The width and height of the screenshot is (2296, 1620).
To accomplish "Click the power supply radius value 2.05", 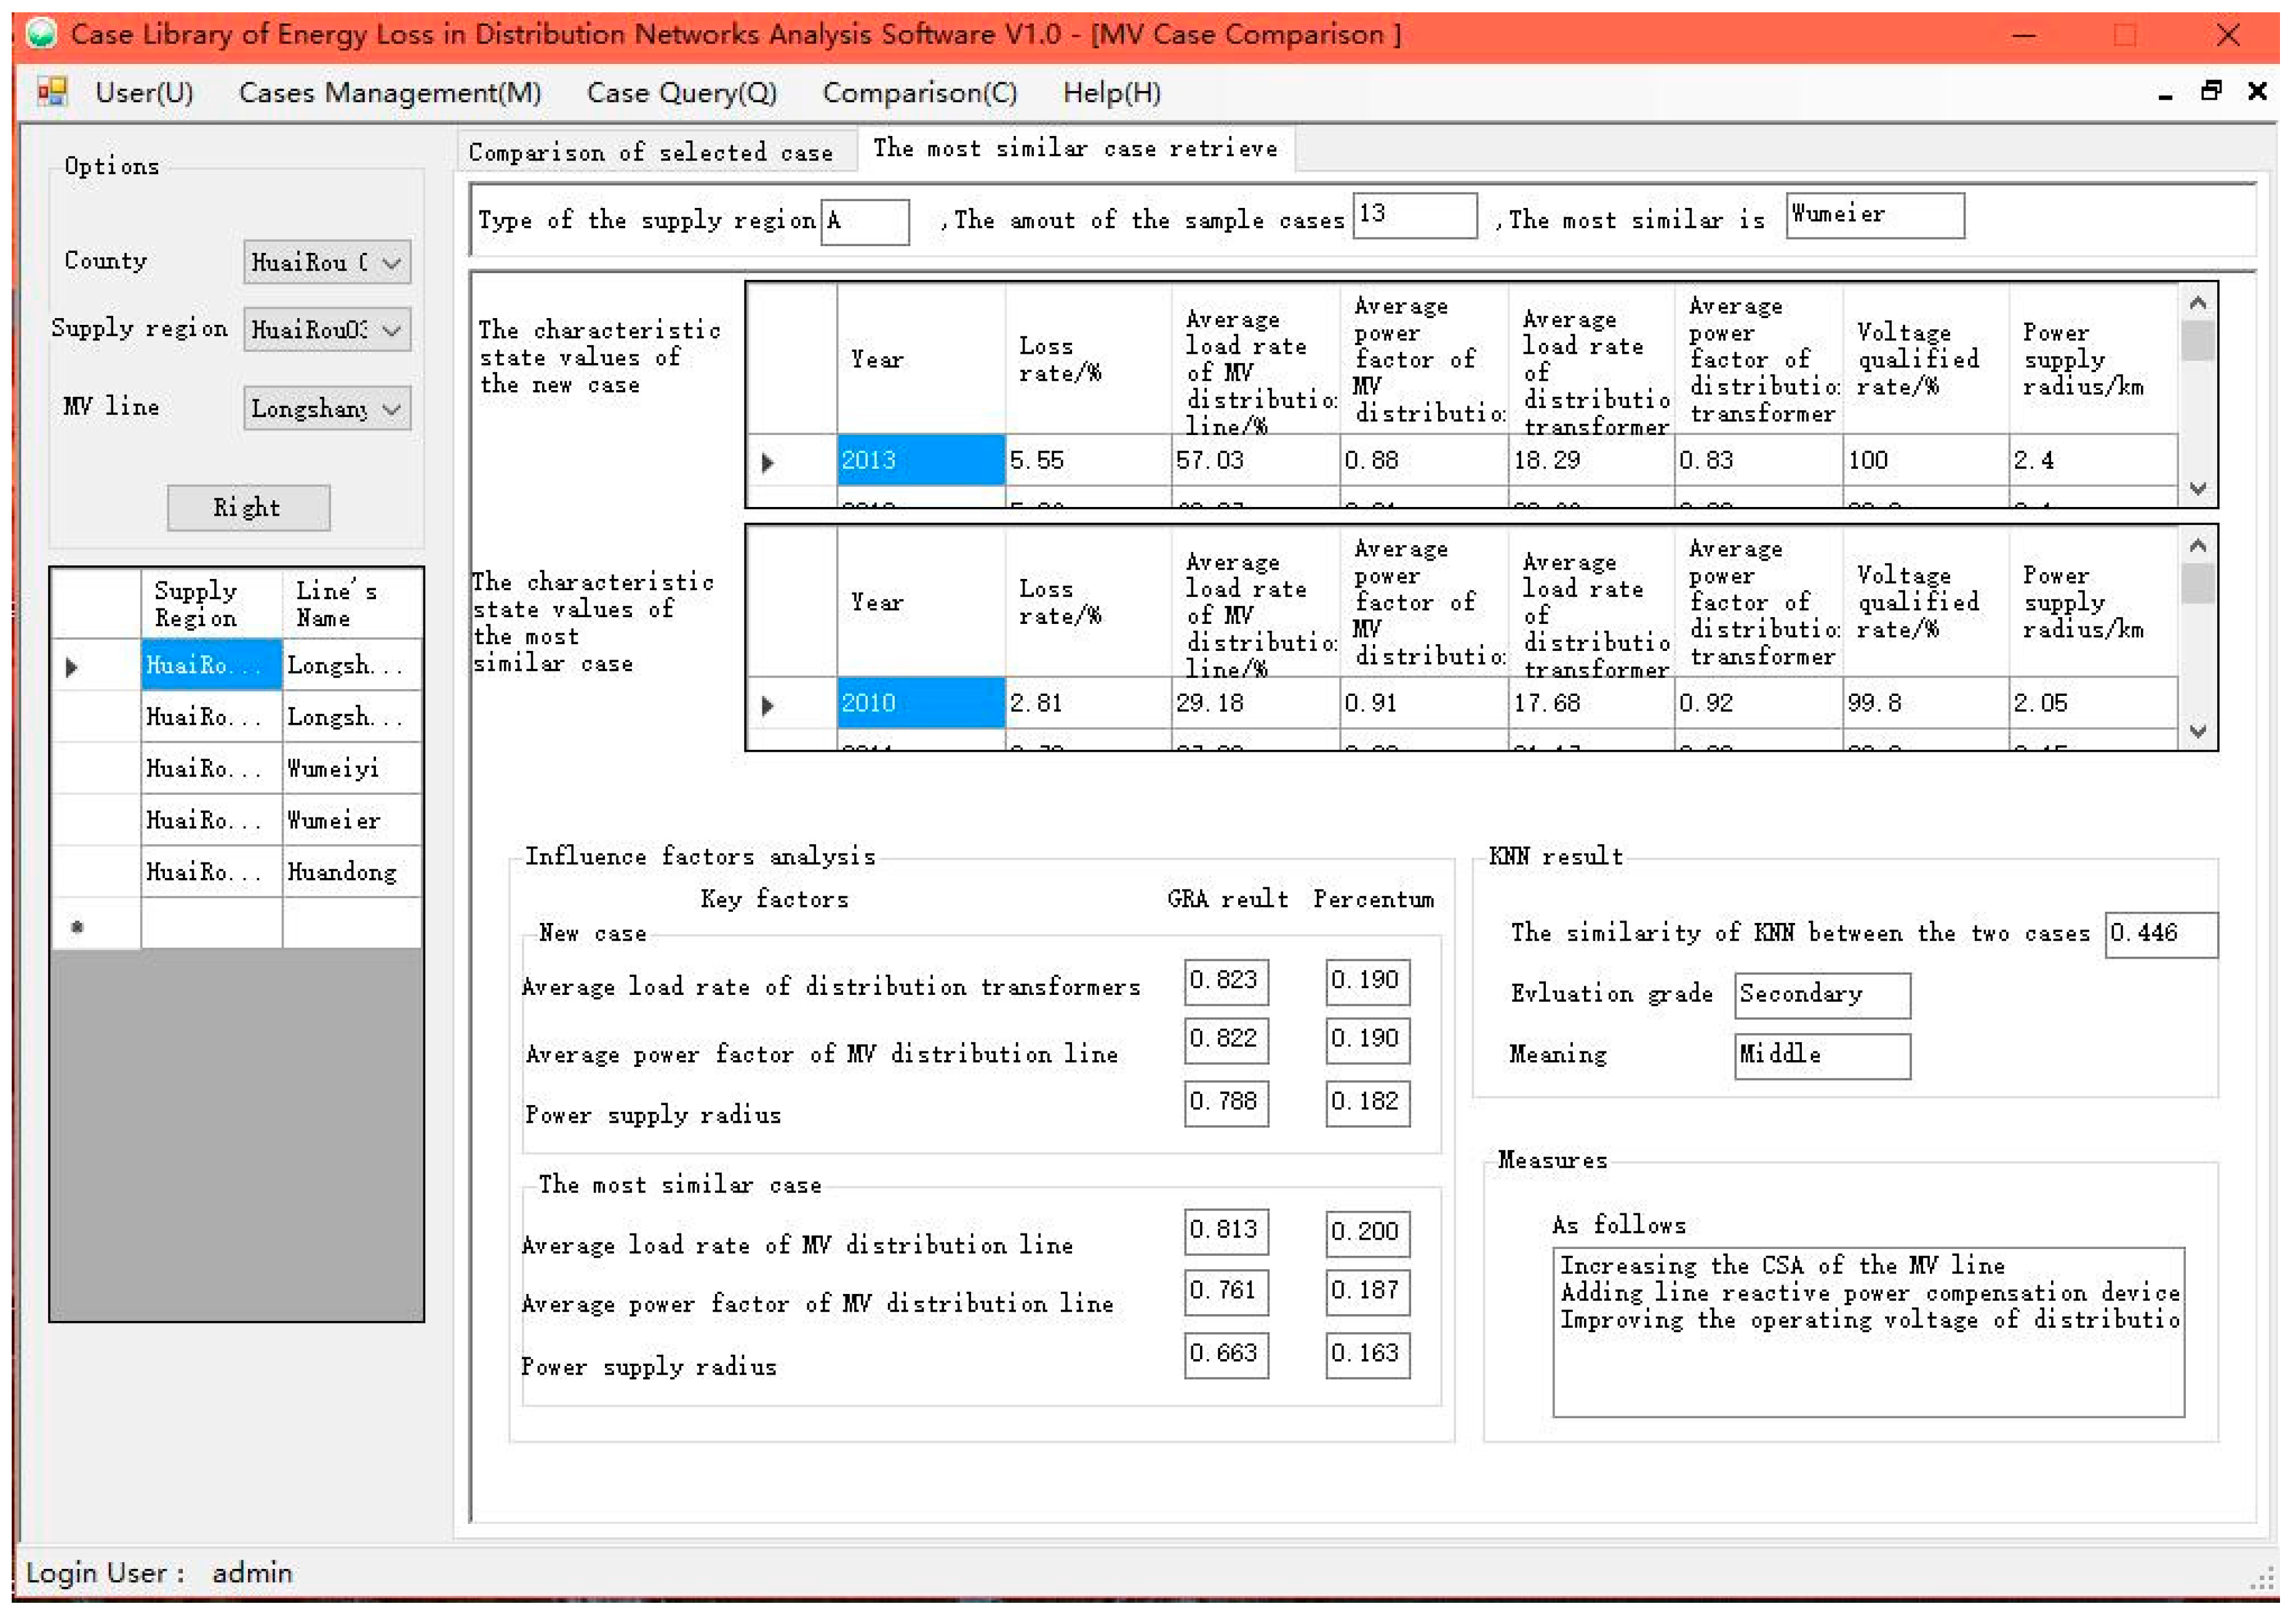I will point(2093,703).
